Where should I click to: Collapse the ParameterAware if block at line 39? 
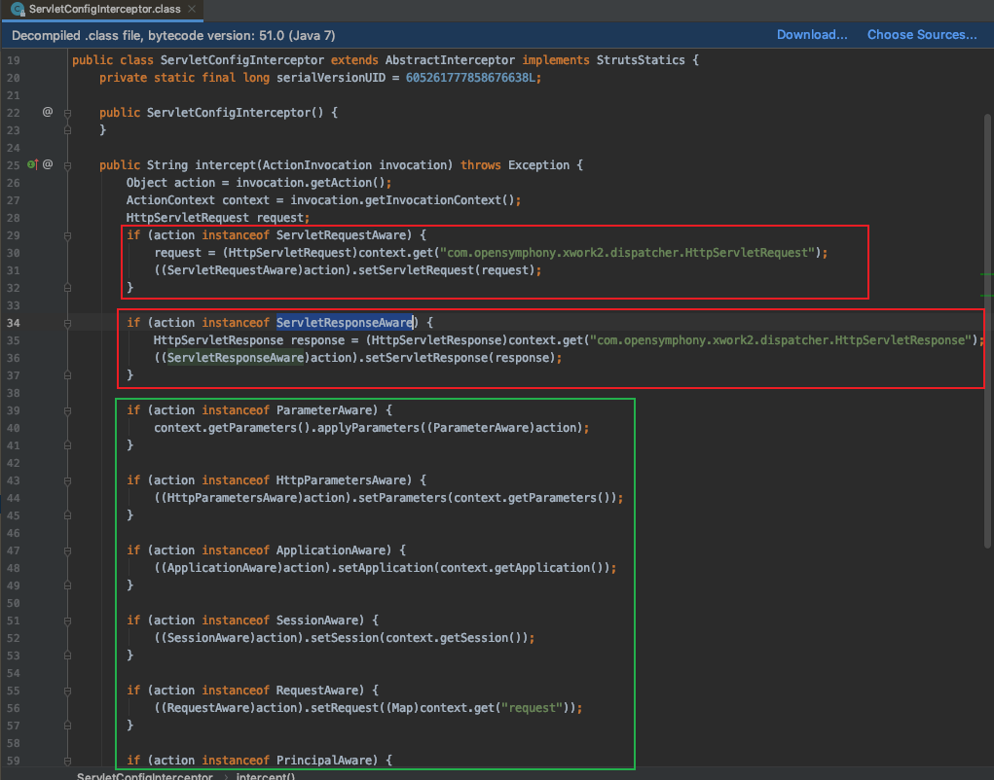coord(67,410)
